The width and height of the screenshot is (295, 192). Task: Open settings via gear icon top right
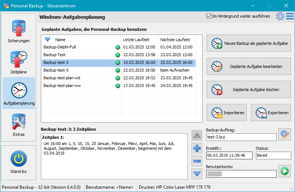pyautogui.click(x=280, y=16)
